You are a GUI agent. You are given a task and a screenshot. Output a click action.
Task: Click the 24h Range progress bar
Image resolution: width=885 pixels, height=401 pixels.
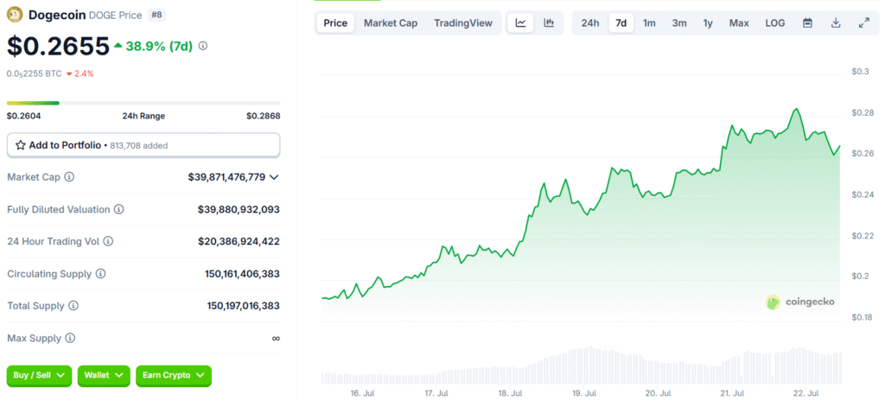click(143, 103)
